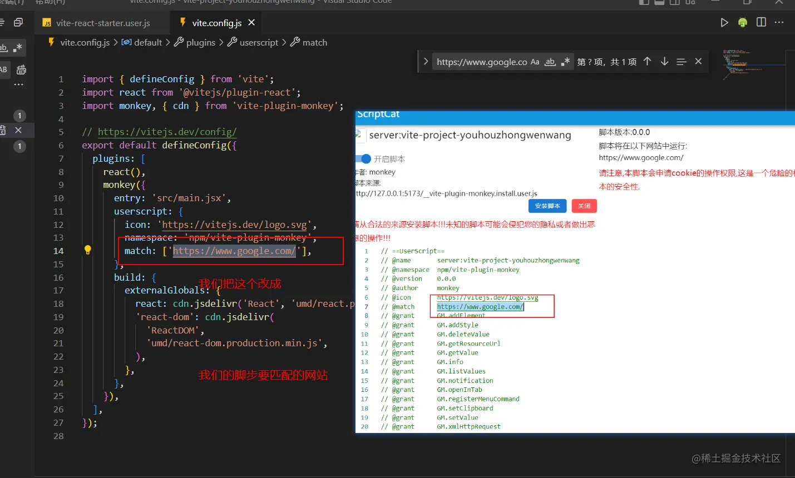Click vite.config.js in the breadcrumb
795x478 pixels.
(85, 42)
